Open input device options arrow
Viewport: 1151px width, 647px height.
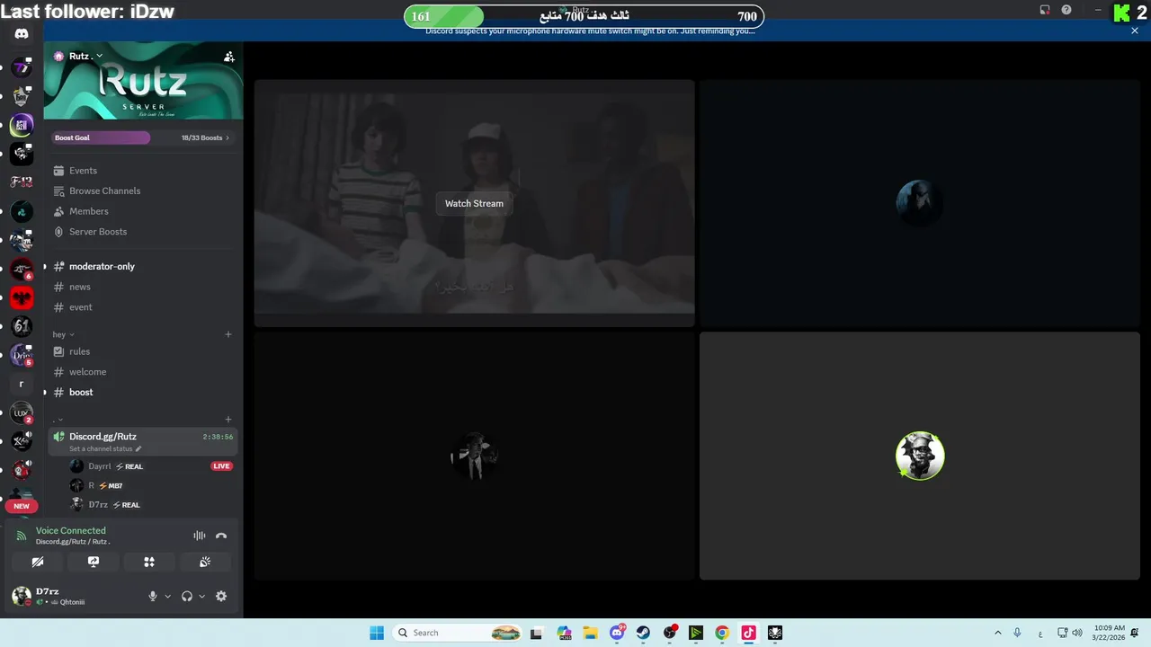[167, 597]
